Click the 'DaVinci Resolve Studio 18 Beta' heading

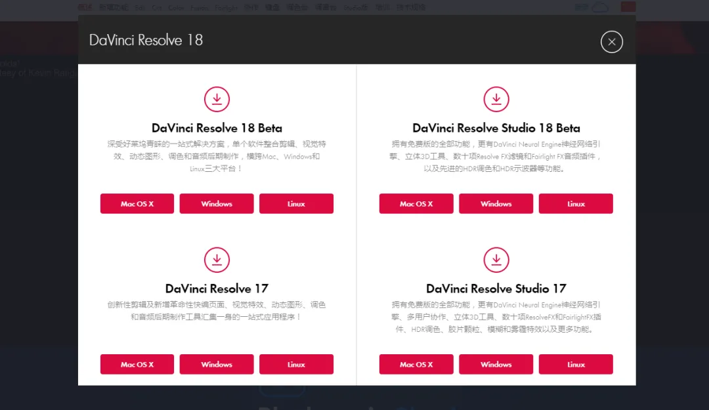496,128
